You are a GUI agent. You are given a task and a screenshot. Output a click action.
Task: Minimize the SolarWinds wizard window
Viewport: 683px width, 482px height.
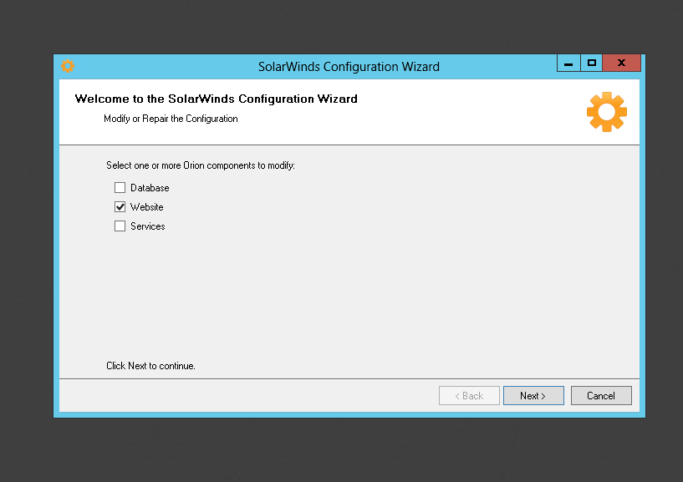[x=568, y=63]
